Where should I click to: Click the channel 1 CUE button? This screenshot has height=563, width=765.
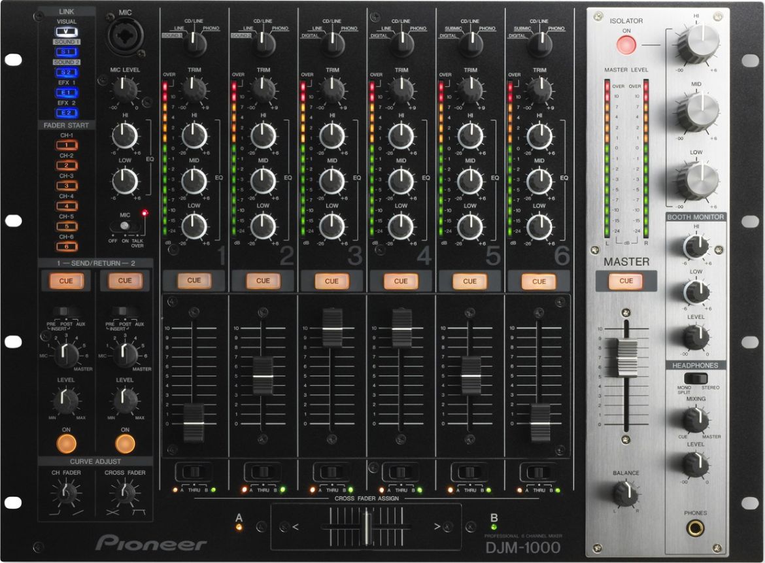[x=194, y=281]
